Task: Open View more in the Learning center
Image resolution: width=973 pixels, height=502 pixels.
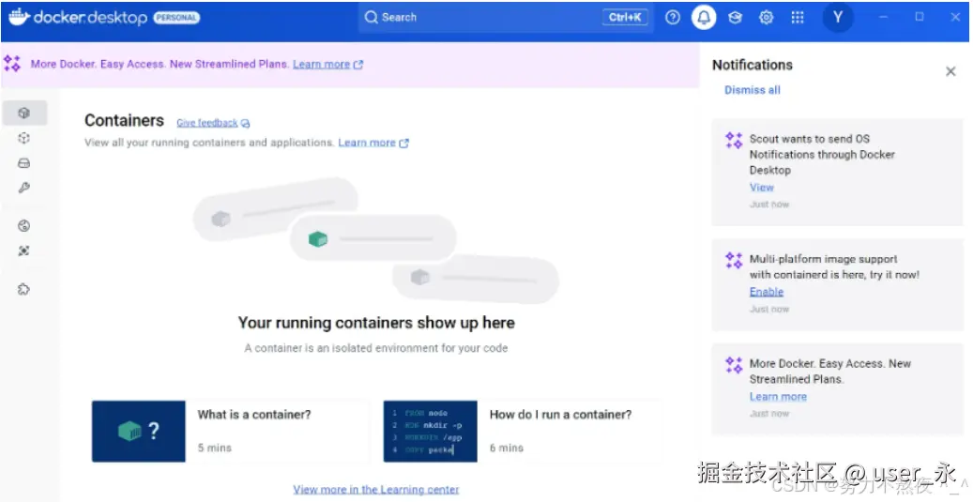Action: click(x=376, y=490)
